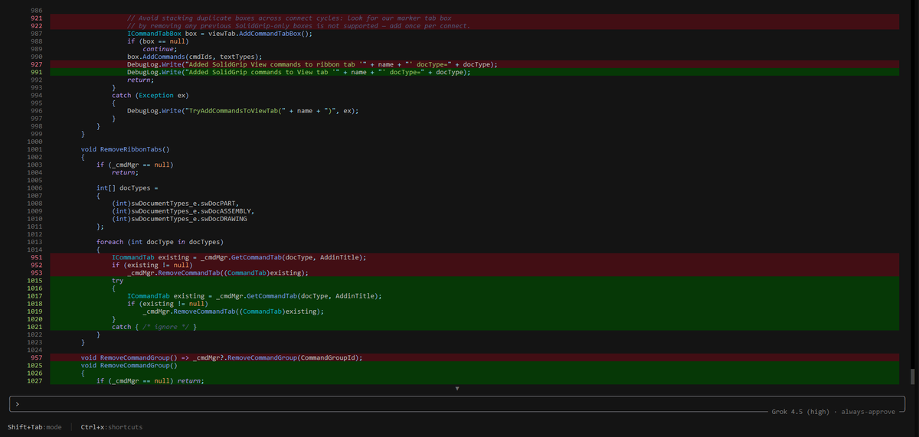Click the line 'int[] docTypes ='
Image resolution: width=919 pixels, height=437 pixels.
coord(127,188)
